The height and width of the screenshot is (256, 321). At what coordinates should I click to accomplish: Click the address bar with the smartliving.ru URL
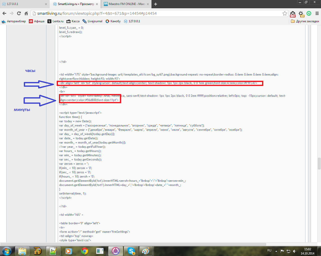[158, 13]
